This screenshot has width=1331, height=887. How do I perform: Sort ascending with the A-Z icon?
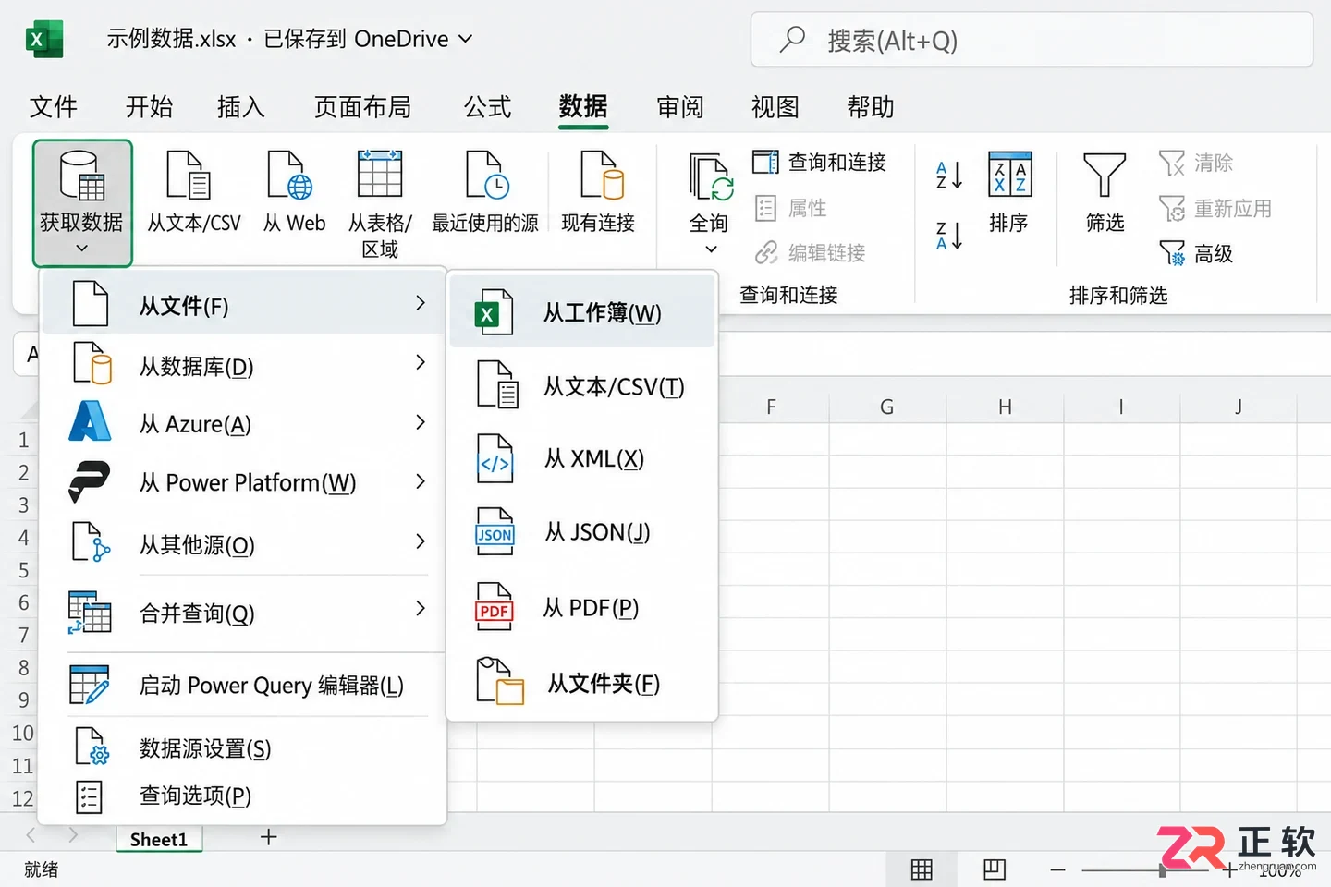949,175
